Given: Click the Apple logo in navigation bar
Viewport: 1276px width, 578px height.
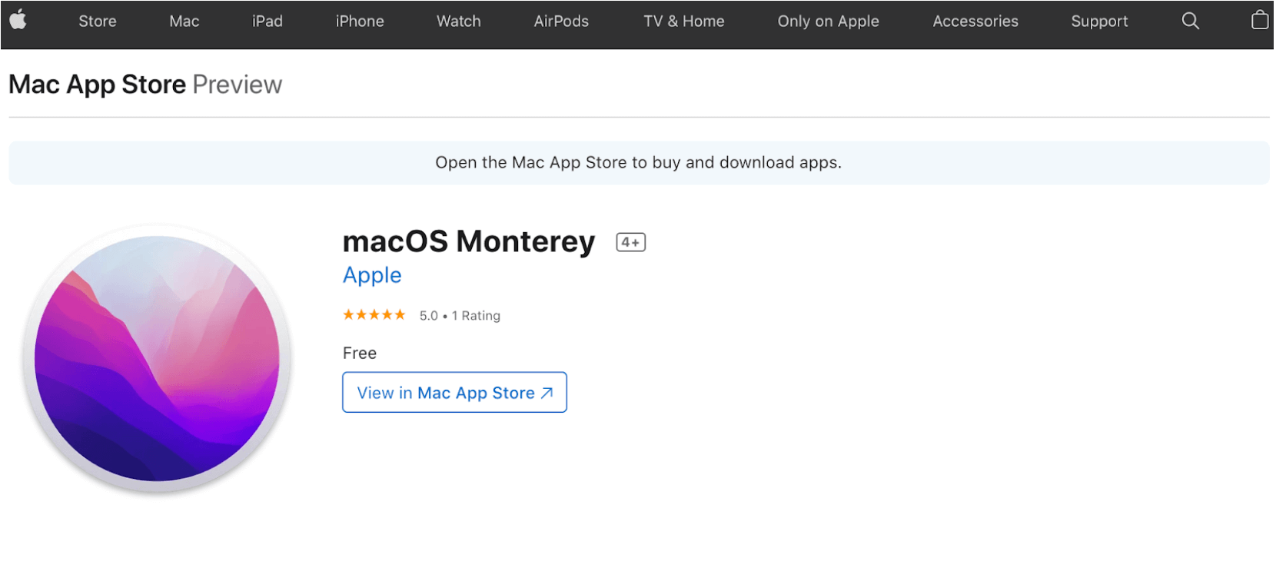Looking at the screenshot, I should point(18,20).
